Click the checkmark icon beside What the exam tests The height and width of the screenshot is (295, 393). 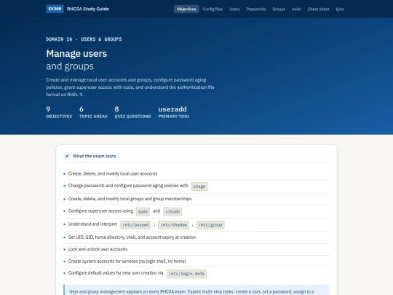point(67,156)
